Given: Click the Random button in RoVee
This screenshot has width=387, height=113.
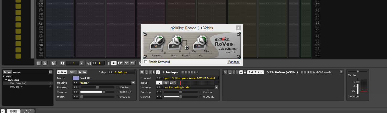Looking at the screenshot, I should [x=233, y=62].
